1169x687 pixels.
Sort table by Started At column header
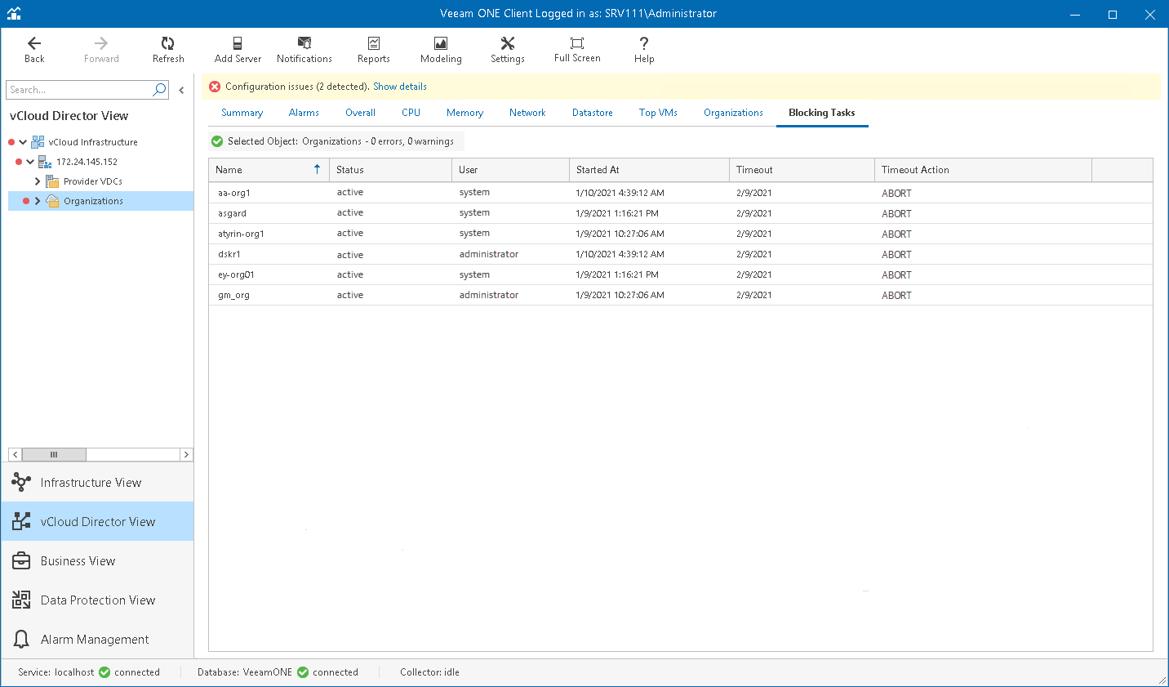pos(649,170)
